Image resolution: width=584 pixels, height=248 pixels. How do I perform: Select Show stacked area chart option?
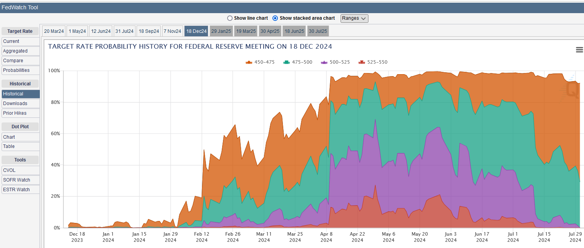[276, 18]
